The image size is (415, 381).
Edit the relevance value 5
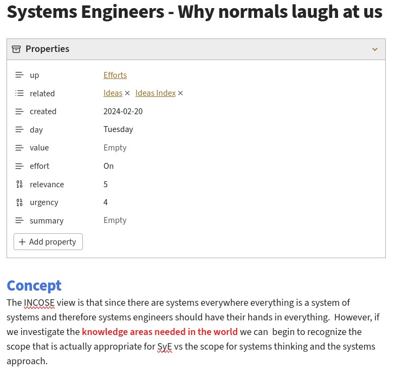106,185
